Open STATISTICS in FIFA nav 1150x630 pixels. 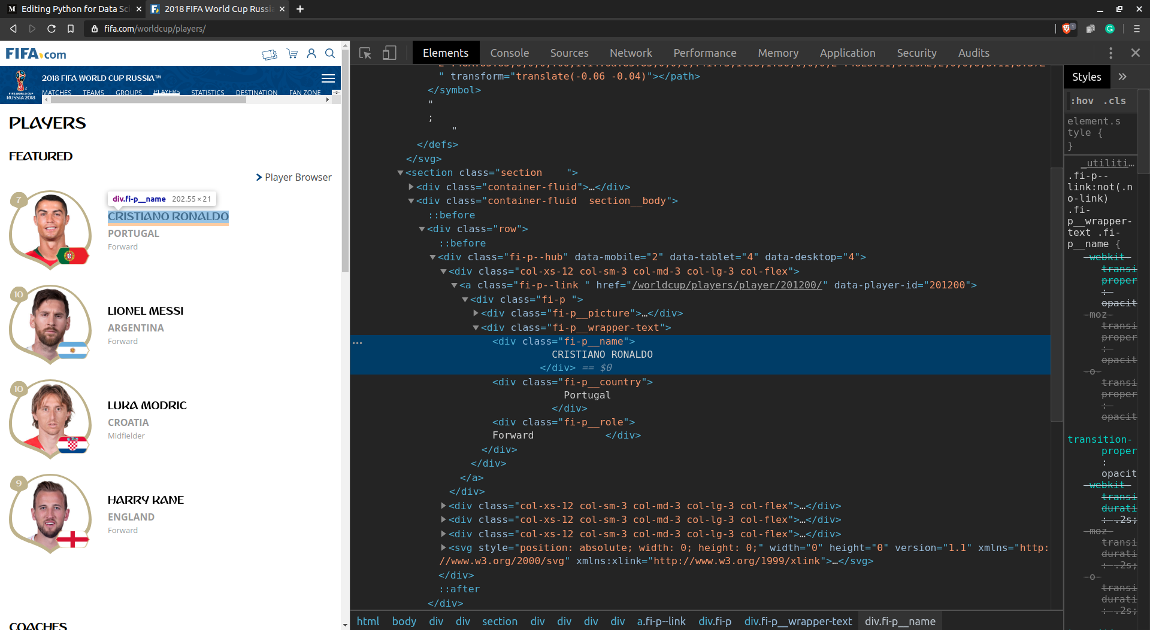pyautogui.click(x=207, y=93)
